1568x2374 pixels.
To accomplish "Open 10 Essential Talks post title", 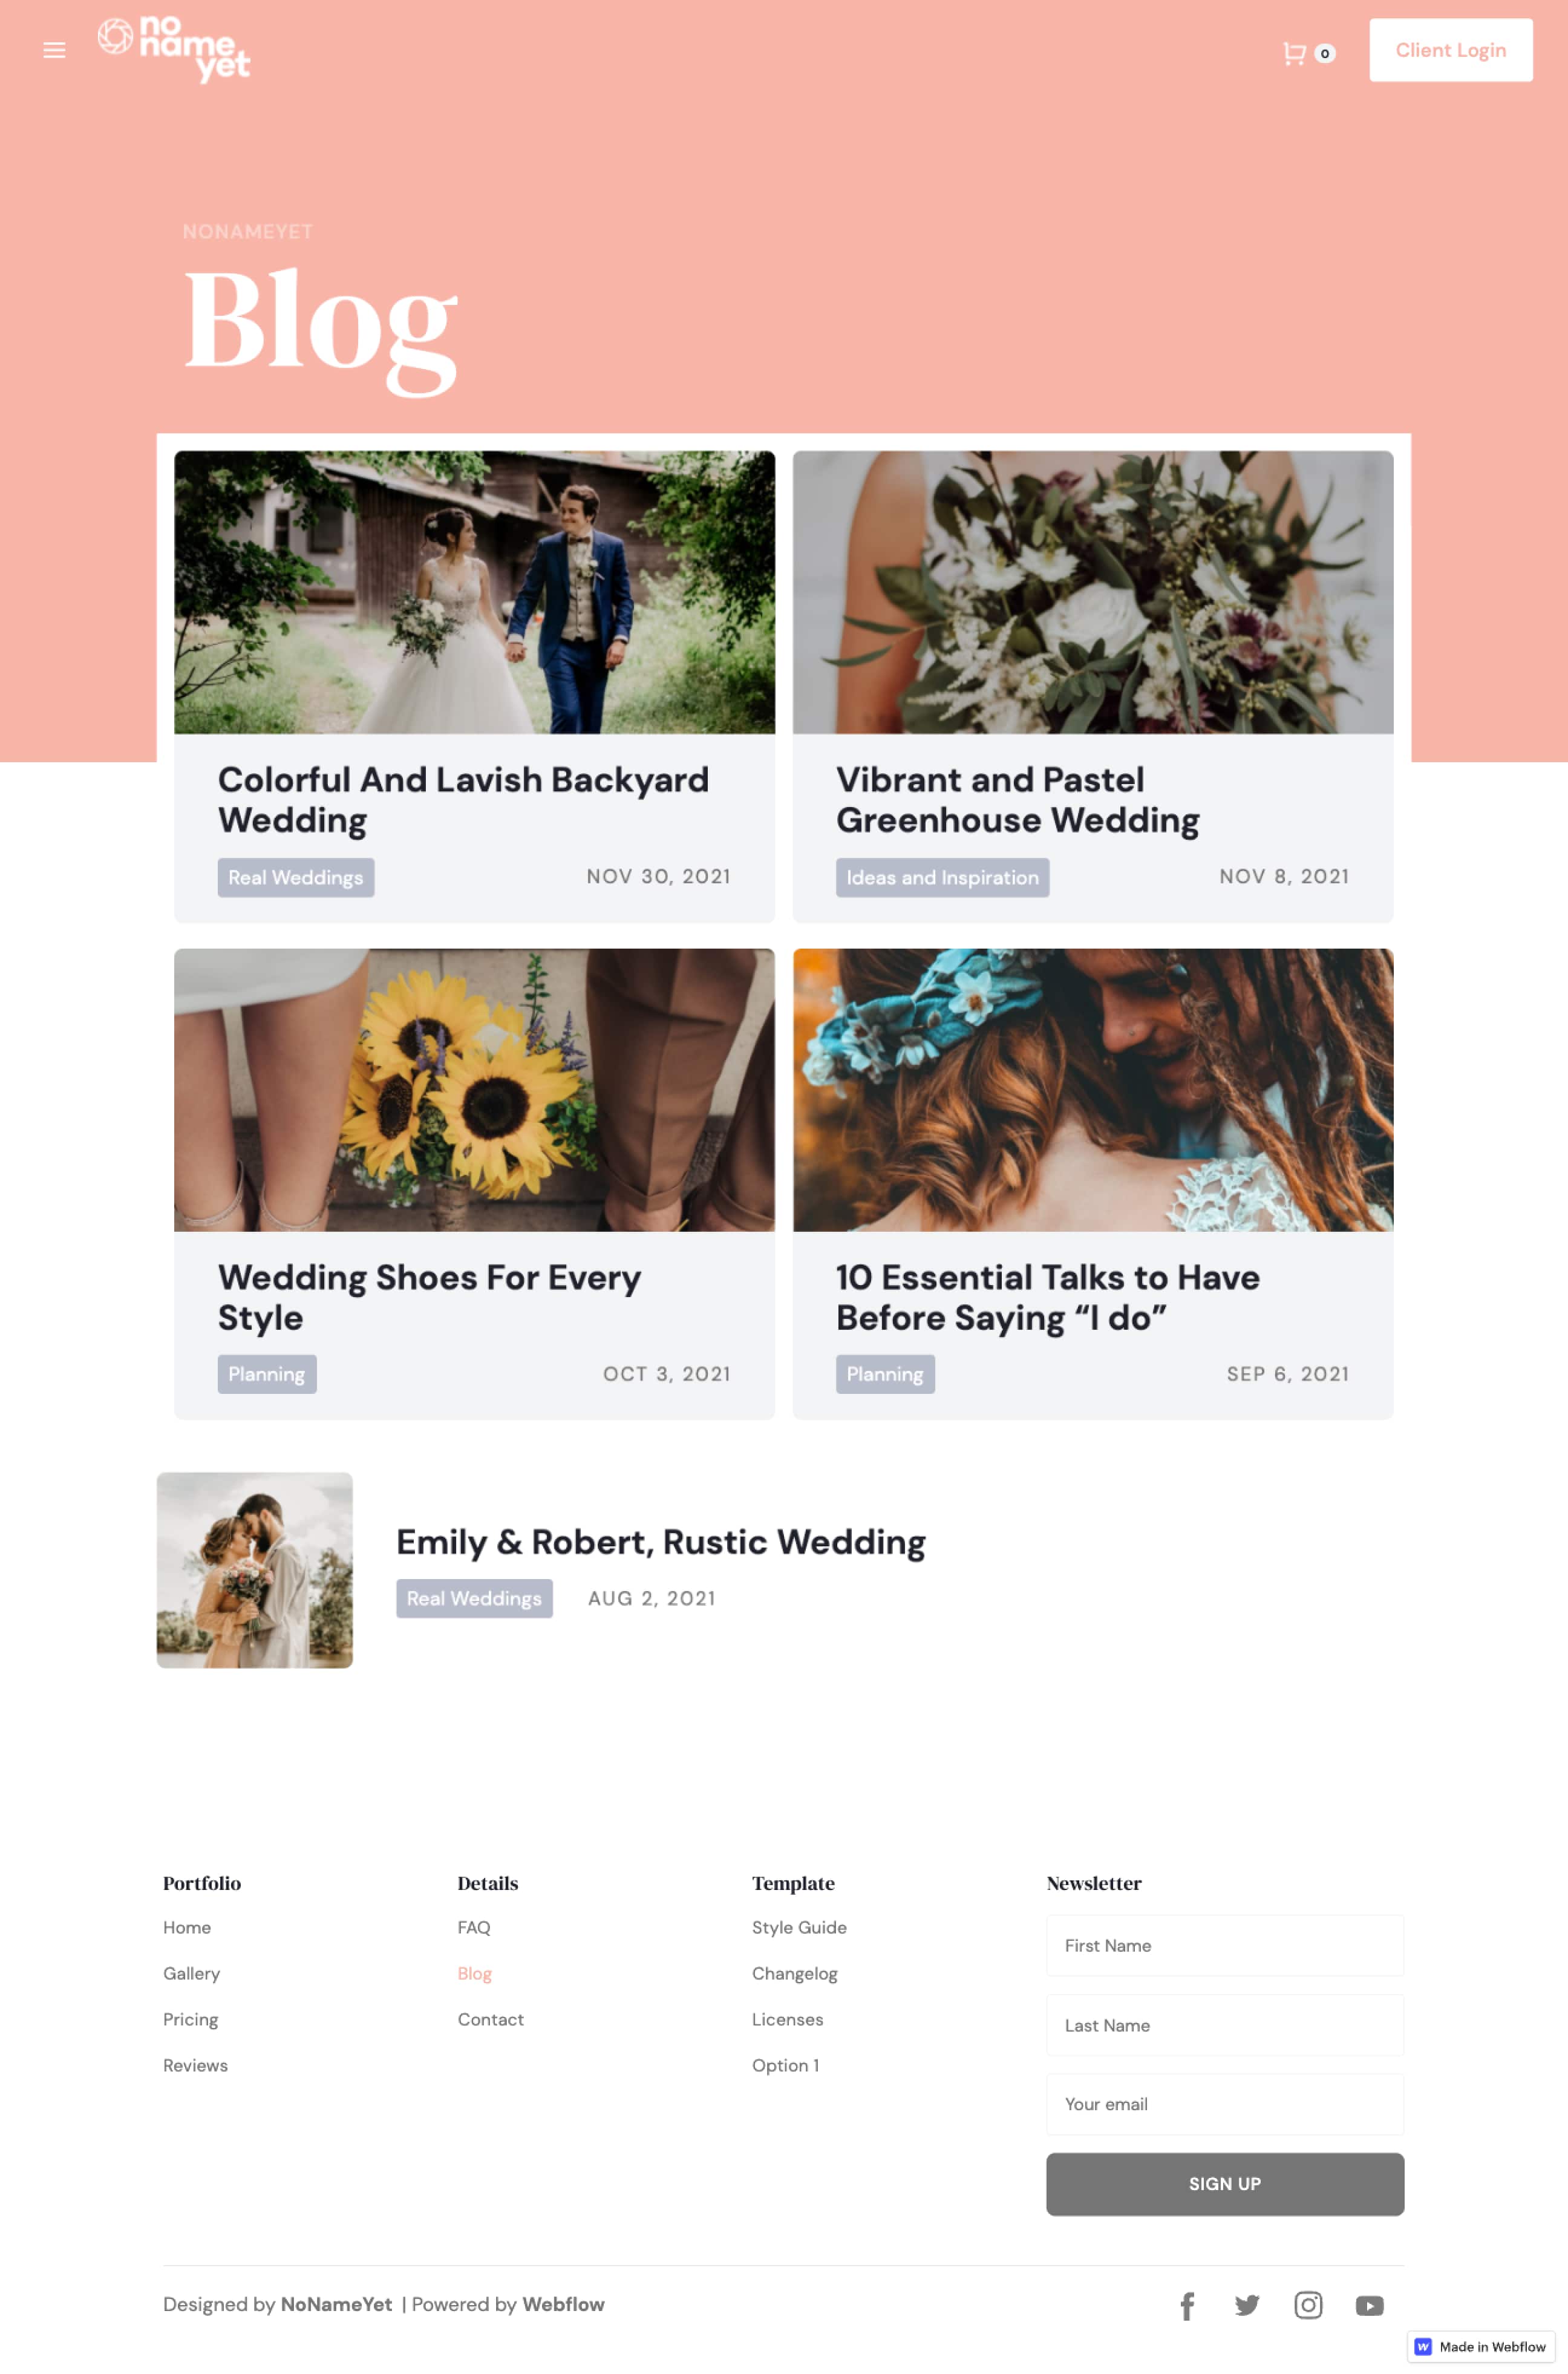I will (x=1047, y=1297).
